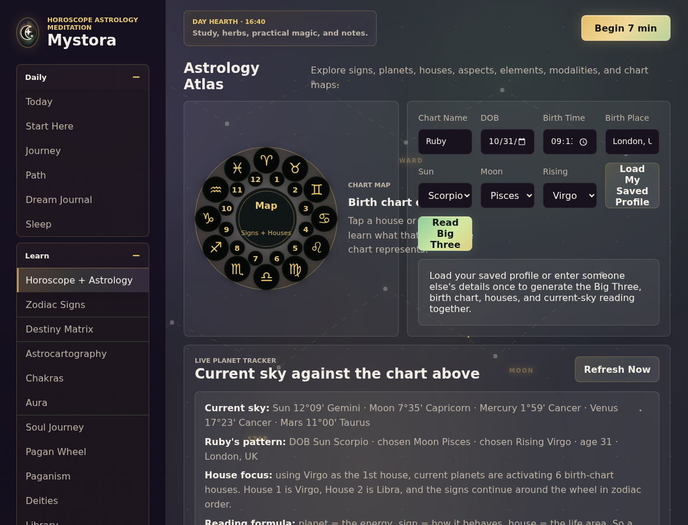The image size is (688, 525).
Task: Select house 10 on the chart wheel
Action: coord(226,208)
